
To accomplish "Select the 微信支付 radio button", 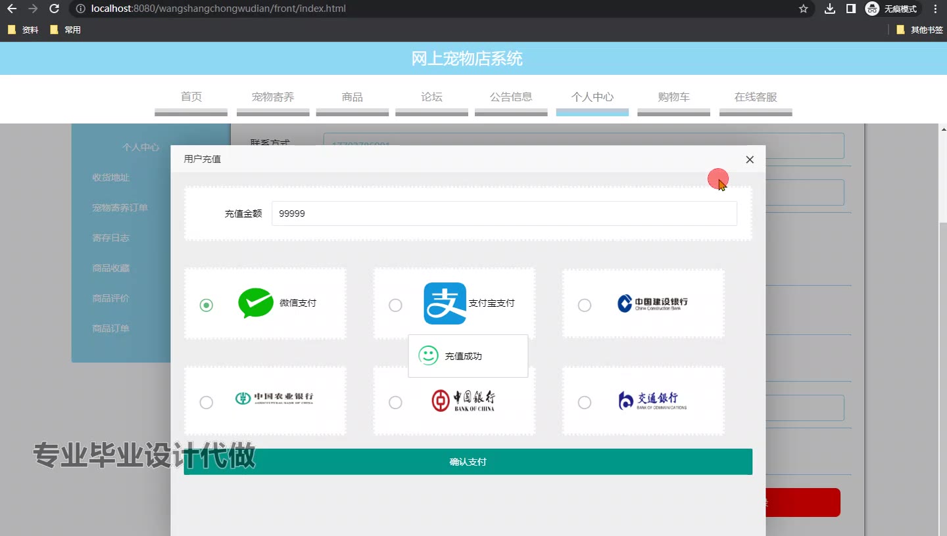I will (x=206, y=305).
